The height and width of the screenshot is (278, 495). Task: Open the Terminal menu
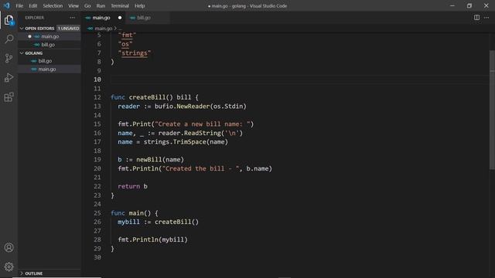pos(120,5)
